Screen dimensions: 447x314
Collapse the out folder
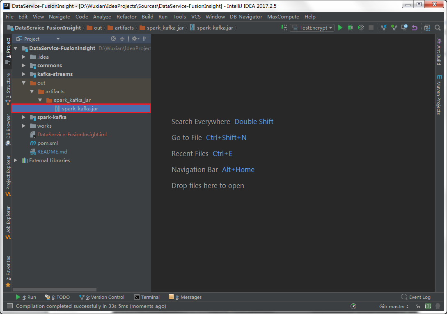point(24,83)
